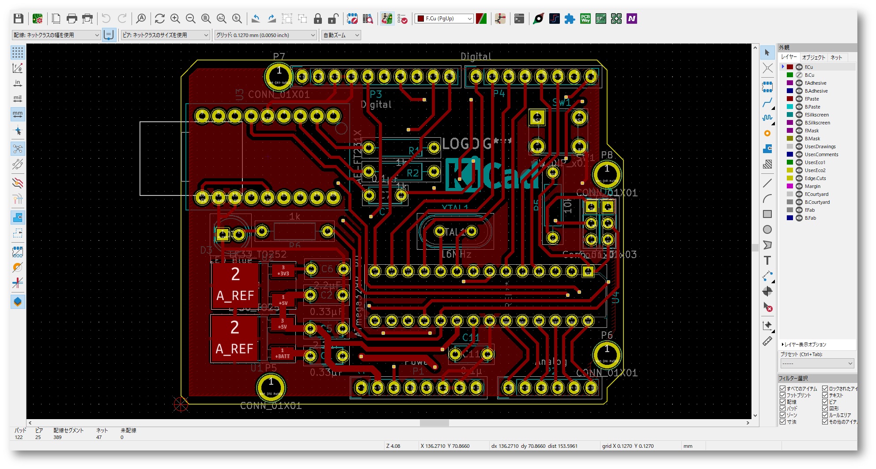Select the Margin layer row
The width and height of the screenshot is (876, 469).
(x=812, y=186)
